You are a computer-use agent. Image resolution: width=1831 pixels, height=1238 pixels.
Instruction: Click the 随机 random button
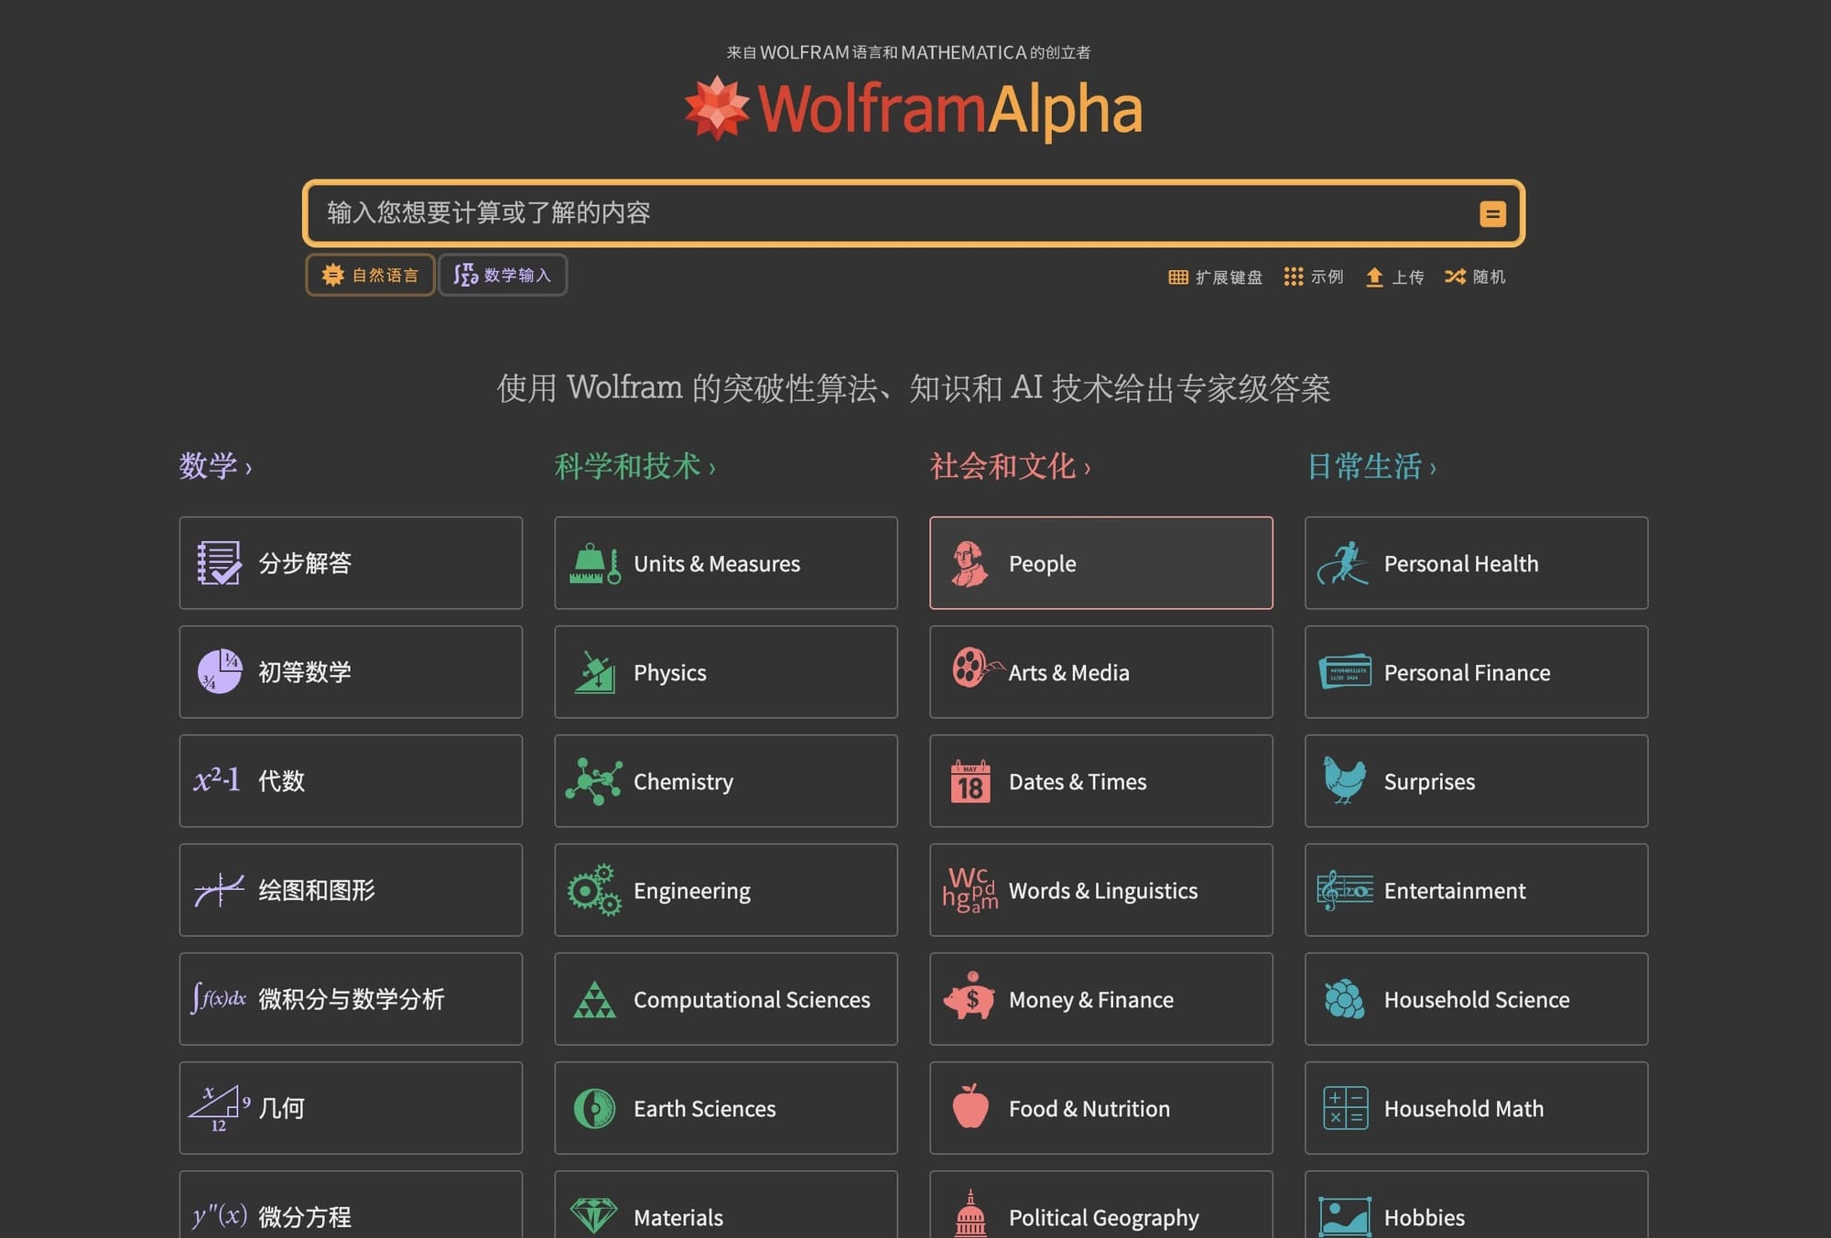coord(1475,277)
